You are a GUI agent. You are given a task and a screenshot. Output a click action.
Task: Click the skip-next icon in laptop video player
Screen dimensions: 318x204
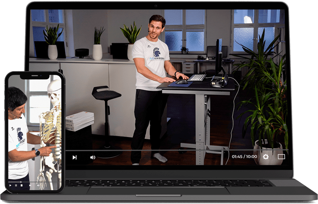74,157
